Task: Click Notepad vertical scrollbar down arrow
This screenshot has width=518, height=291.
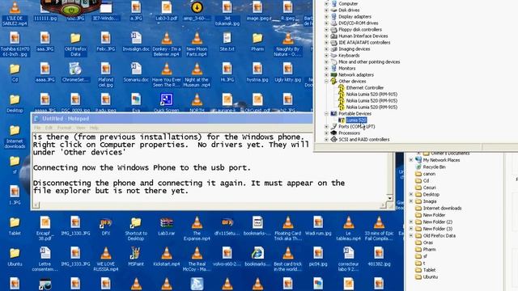Action: click(x=390, y=198)
